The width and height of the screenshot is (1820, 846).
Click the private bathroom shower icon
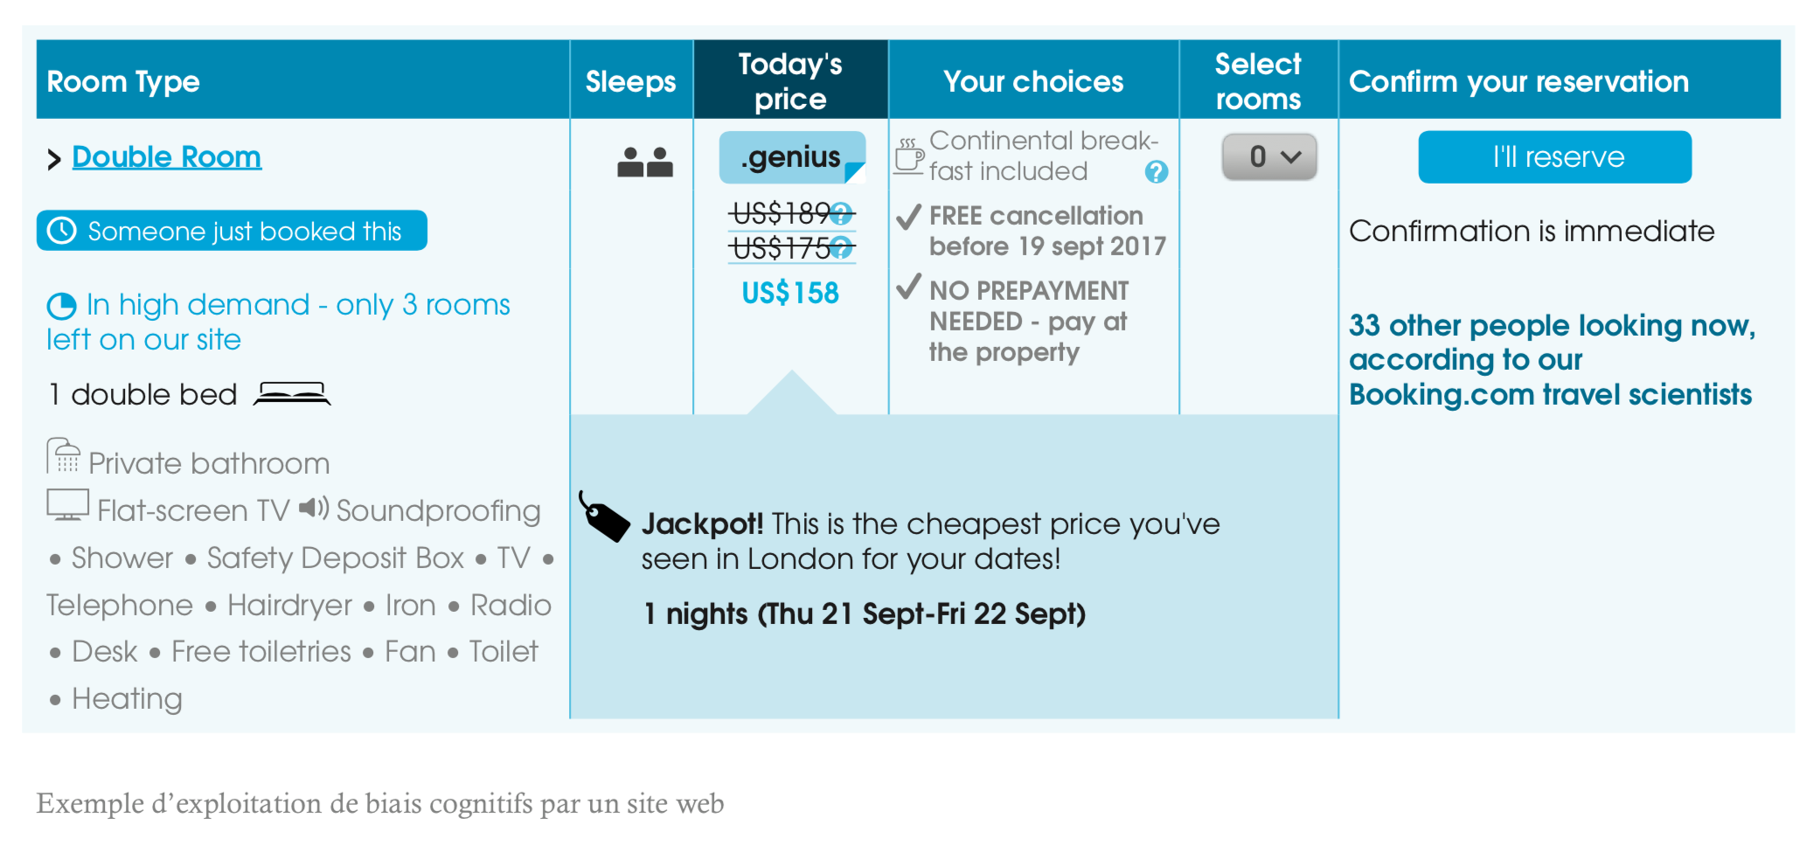[64, 456]
